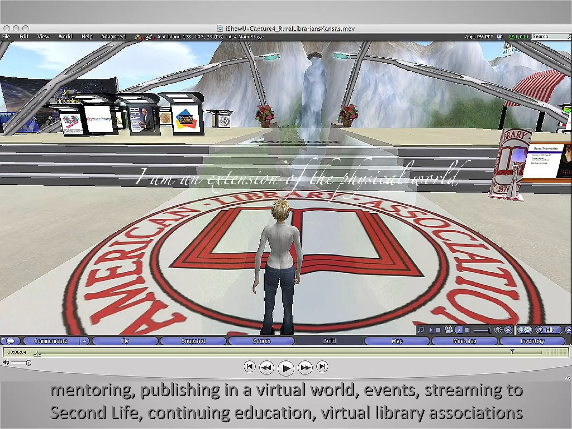Open the voice chat bubbles icon
The width and height of the screenshot is (572, 429).
point(524,330)
